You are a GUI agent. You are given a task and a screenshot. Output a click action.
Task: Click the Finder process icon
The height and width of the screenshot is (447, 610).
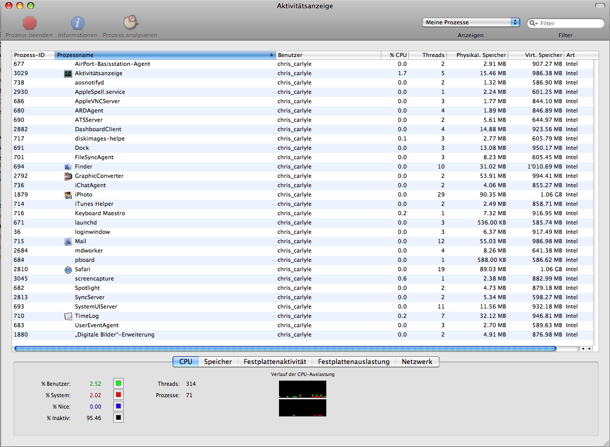point(68,166)
